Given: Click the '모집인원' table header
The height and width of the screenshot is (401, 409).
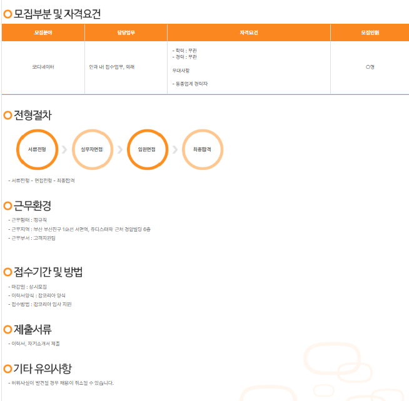Looking at the screenshot, I should [370, 32].
